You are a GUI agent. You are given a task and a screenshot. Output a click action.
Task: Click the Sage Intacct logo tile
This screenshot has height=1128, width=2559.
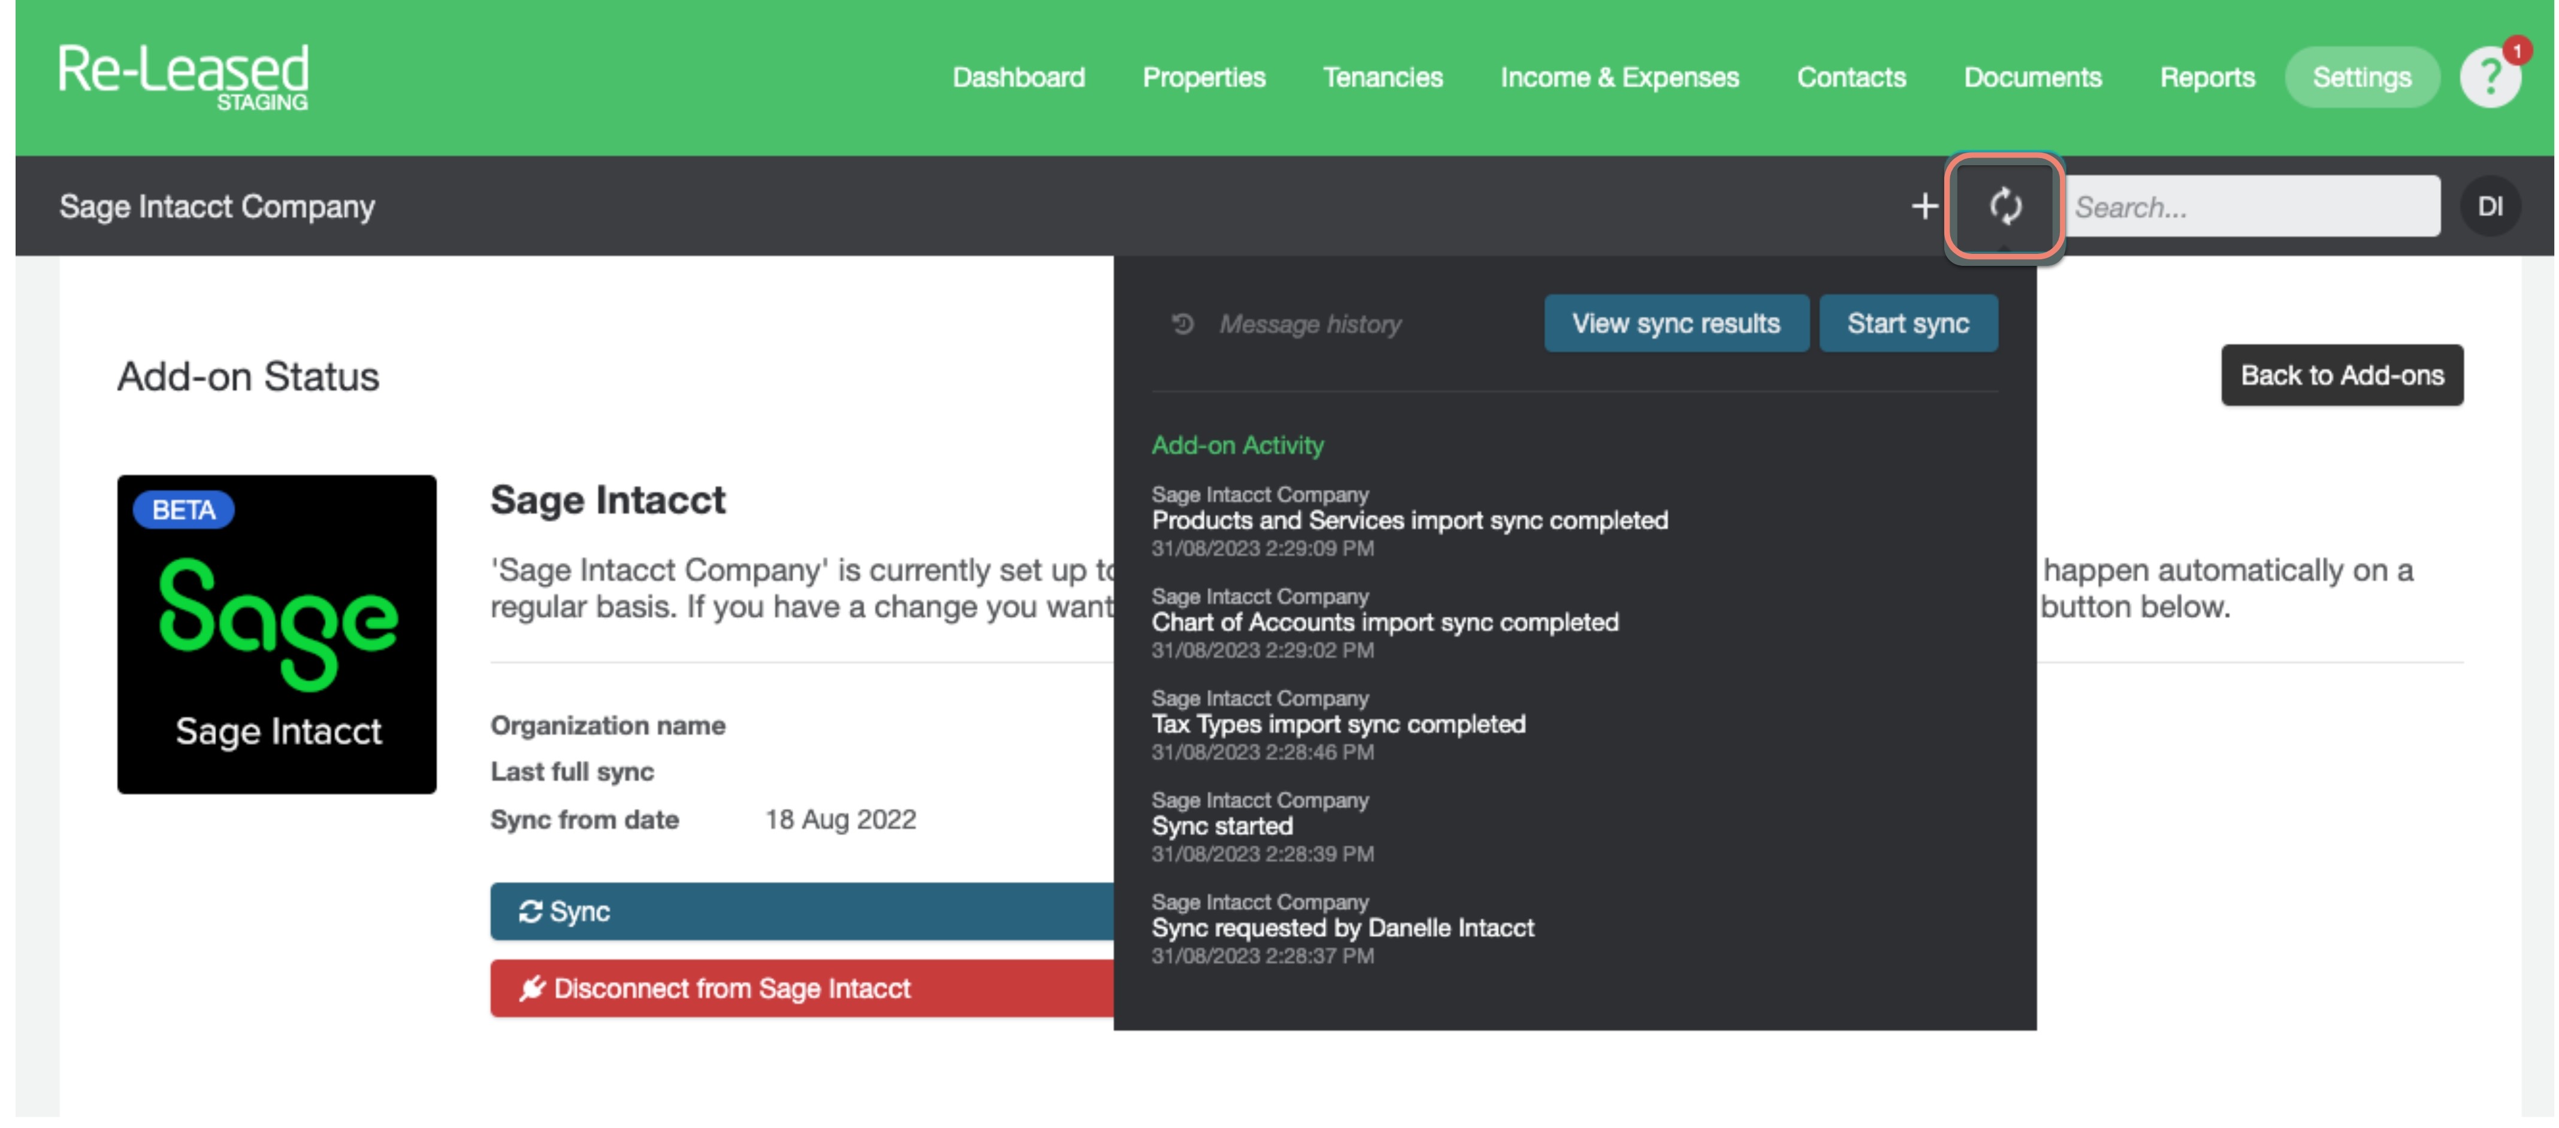tap(277, 633)
